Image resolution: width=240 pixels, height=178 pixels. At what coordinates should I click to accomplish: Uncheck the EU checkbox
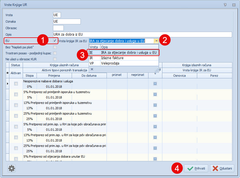click(55, 41)
